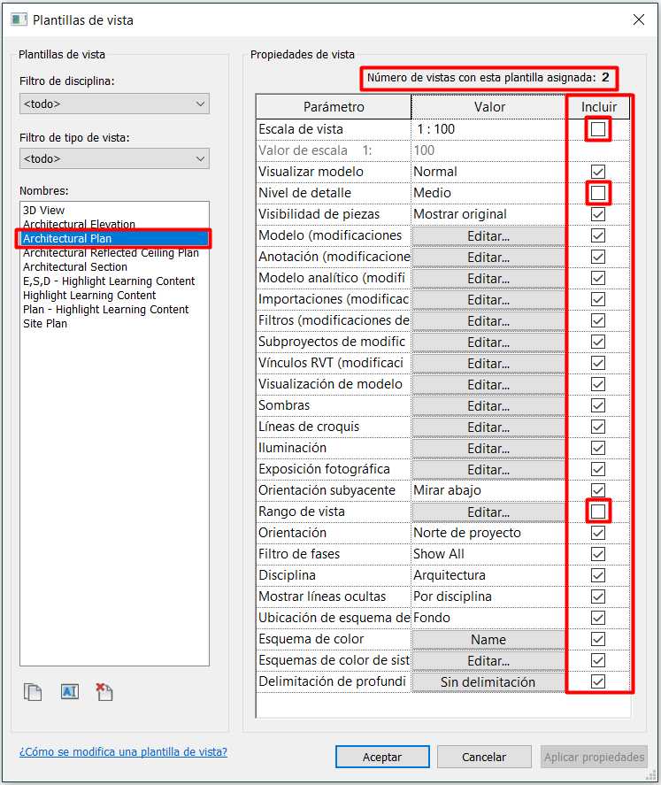Open the view template help link
Viewport: 661px width, 785px height.
point(123,751)
